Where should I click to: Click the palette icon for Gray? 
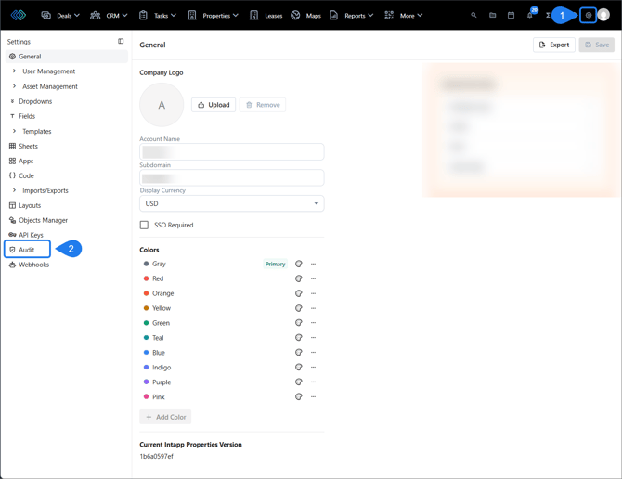[x=299, y=264]
